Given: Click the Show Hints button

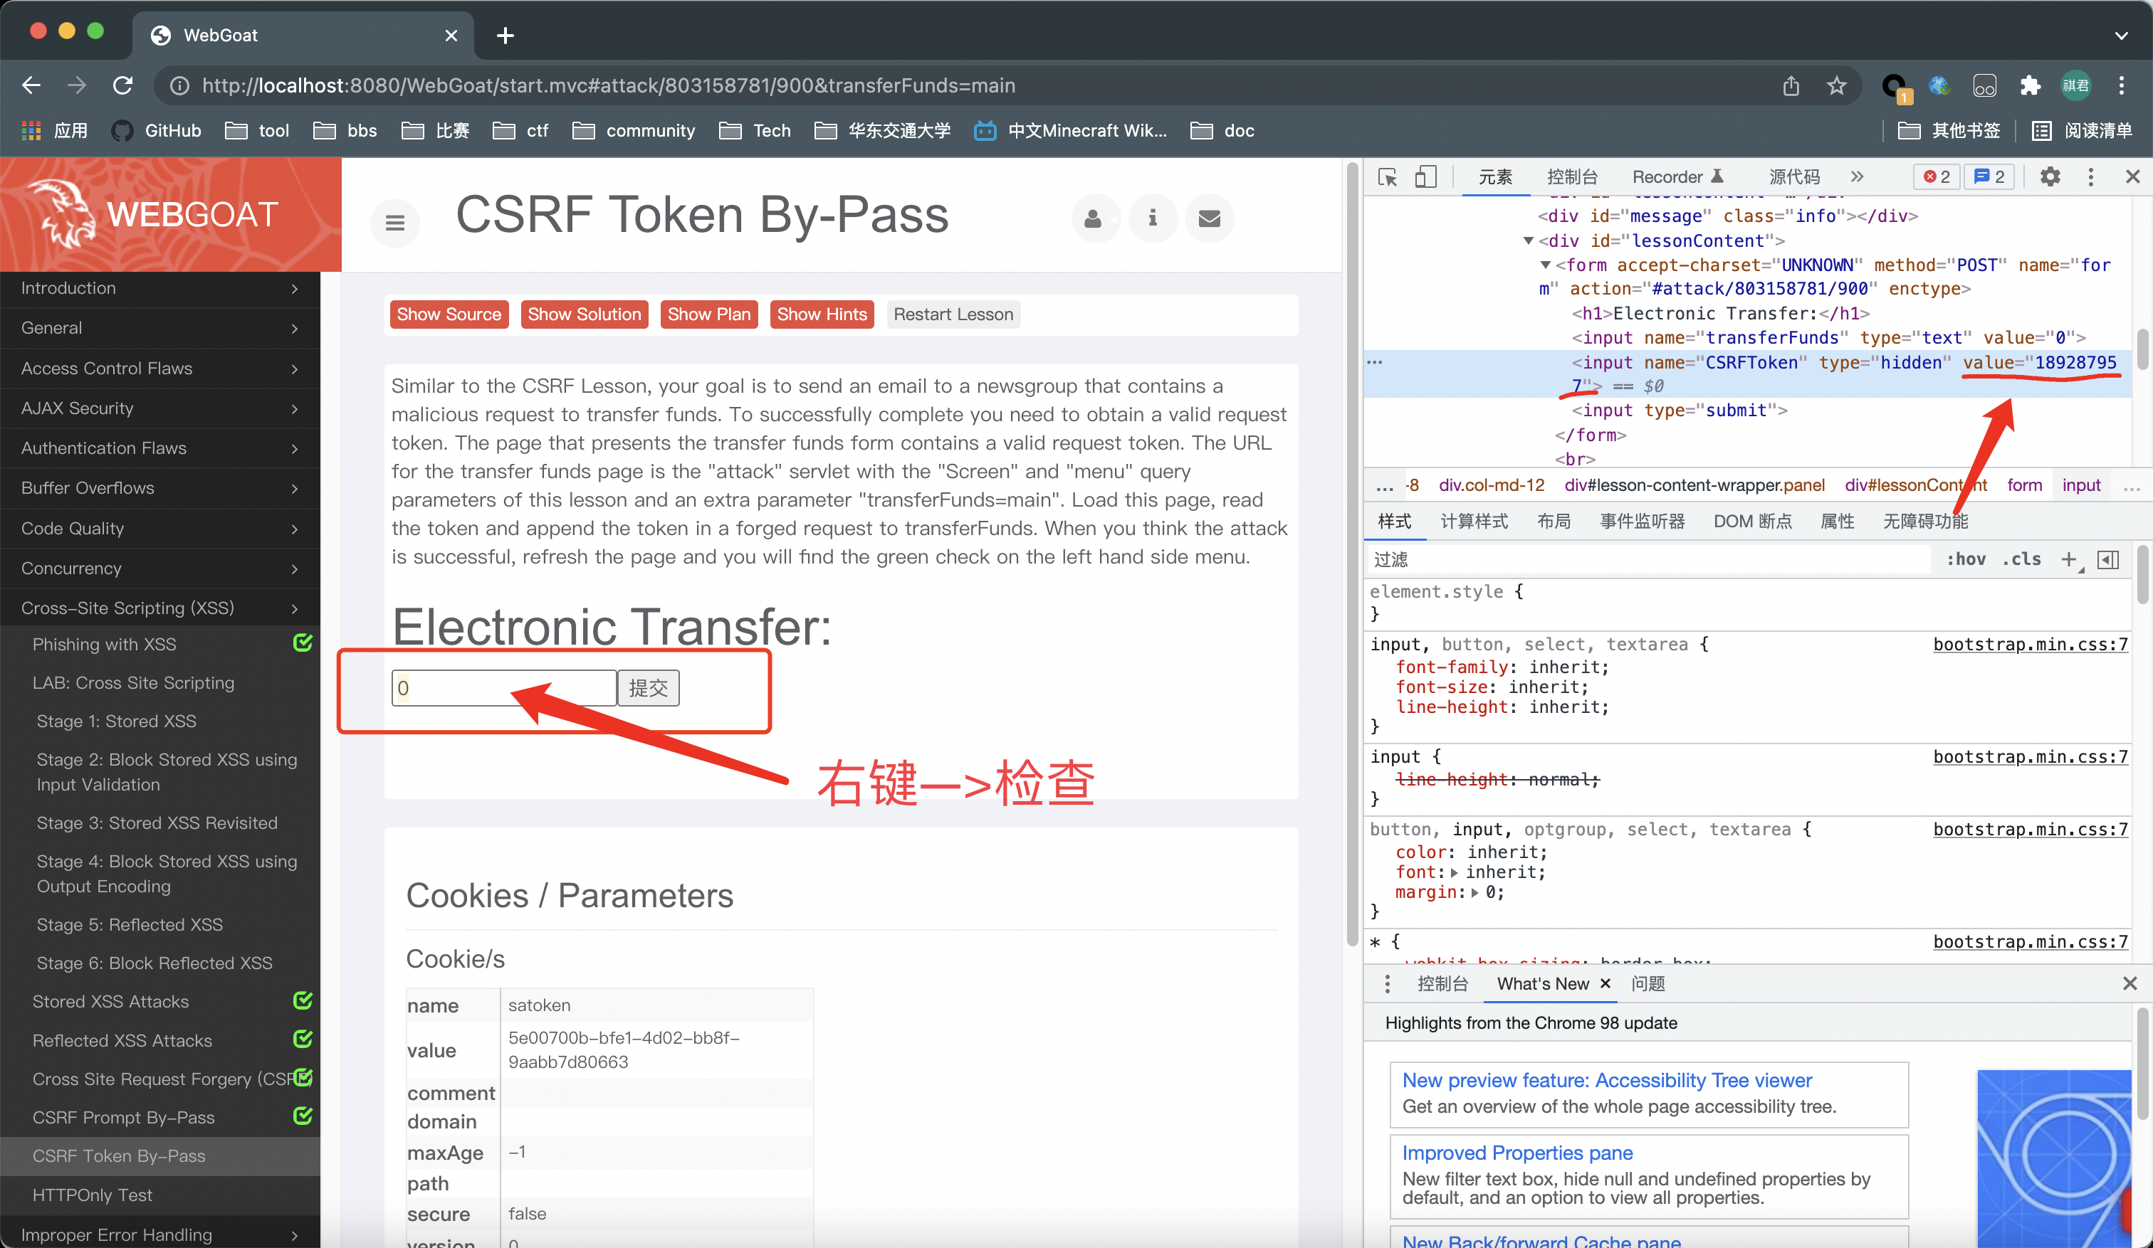Looking at the screenshot, I should pos(822,314).
